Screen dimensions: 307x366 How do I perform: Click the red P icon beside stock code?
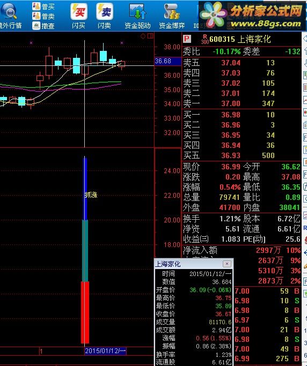(187, 39)
